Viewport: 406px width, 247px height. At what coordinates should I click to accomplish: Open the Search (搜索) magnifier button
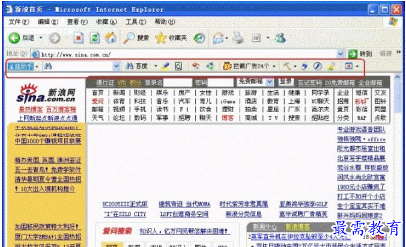click(x=136, y=38)
